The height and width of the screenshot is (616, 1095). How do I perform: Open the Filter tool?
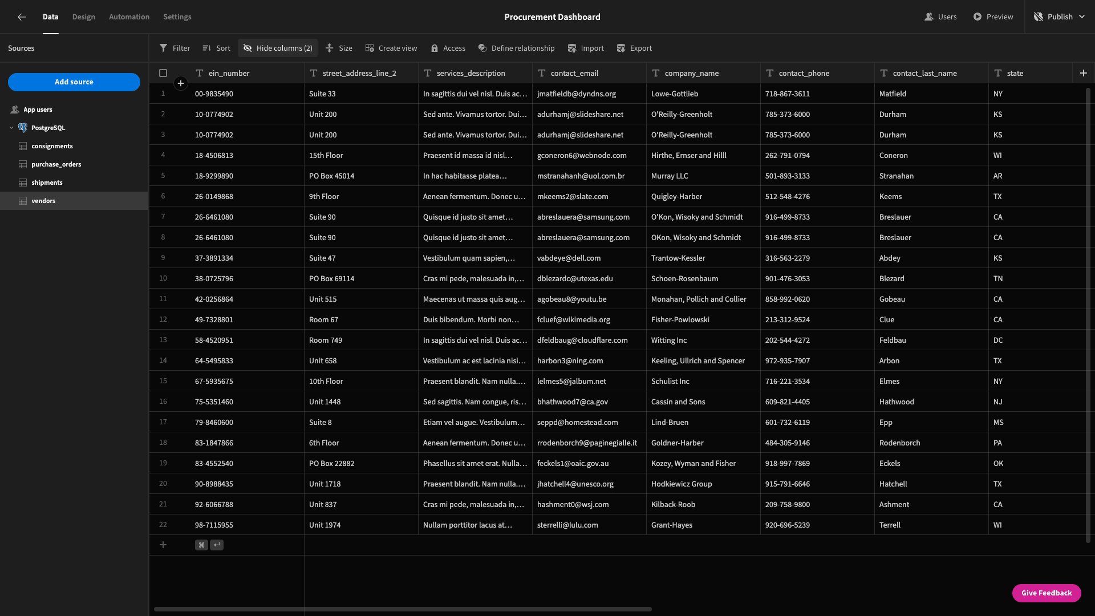click(175, 48)
